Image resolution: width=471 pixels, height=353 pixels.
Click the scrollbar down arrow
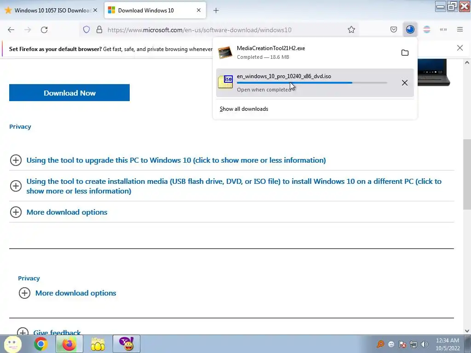(467, 331)
